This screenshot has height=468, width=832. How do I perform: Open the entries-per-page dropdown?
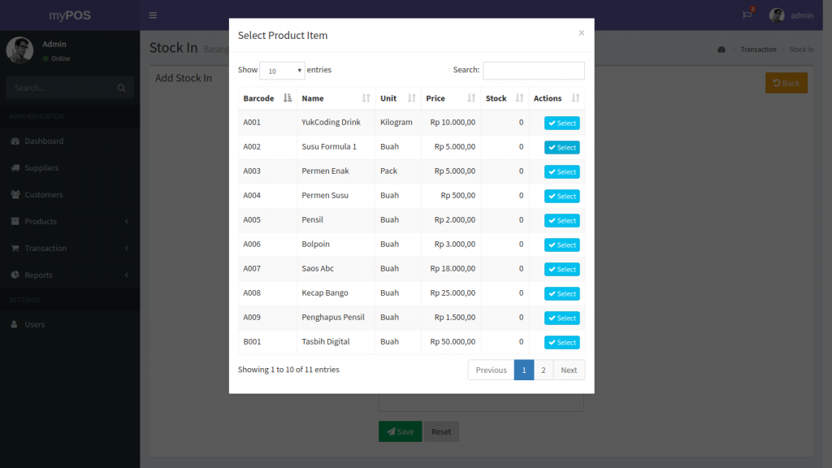[282, 71]
